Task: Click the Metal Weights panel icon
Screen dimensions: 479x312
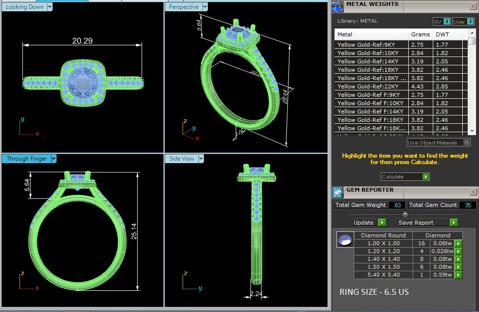Action: click(x=337, y=6)
